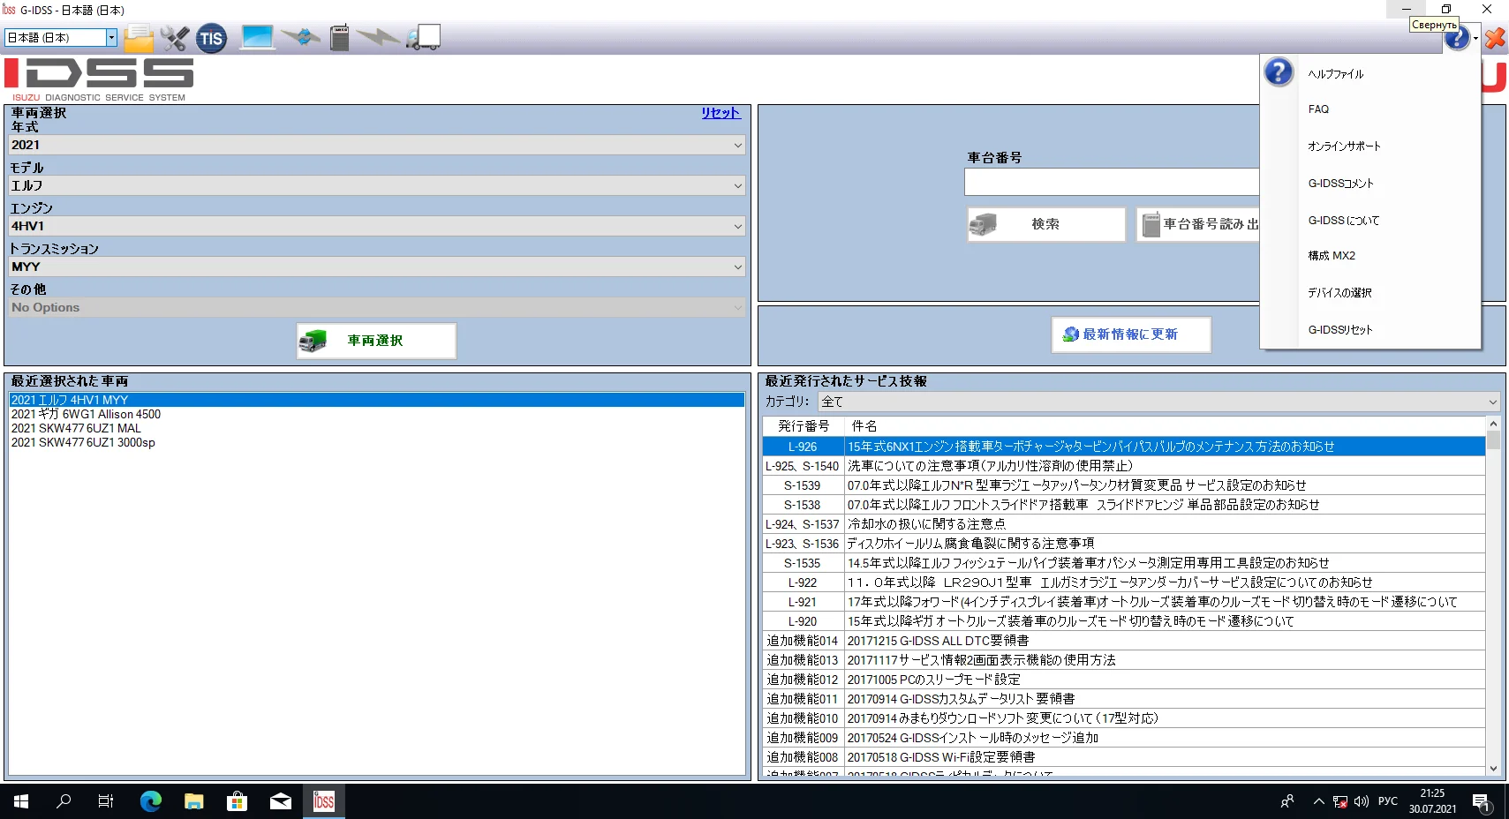Click the laptop computer toolbar icon
The image size is (1509, 819).
pyautogui.click(x=257, y=37)
